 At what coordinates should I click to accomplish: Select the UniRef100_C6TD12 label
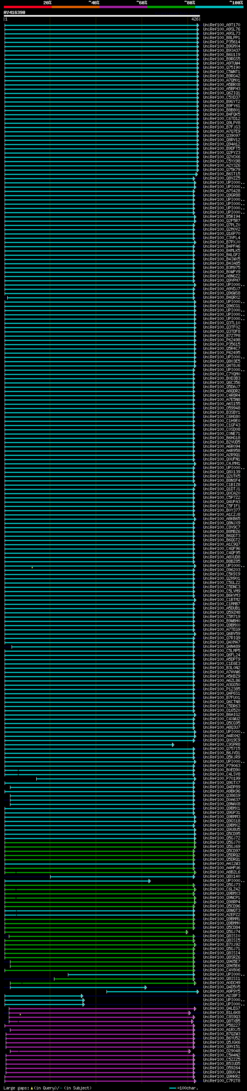221,118
